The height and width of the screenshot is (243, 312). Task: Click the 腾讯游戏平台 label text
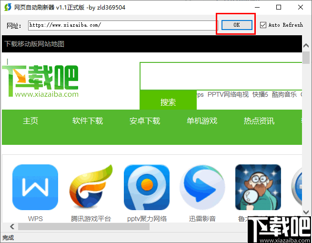91,219
